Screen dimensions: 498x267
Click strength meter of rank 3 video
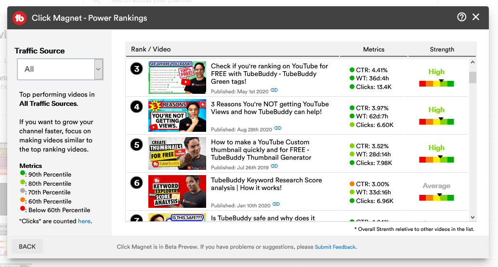click(436, 83)
